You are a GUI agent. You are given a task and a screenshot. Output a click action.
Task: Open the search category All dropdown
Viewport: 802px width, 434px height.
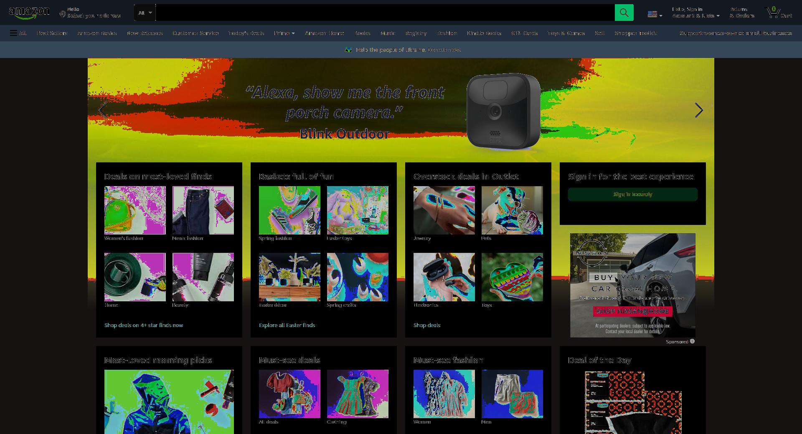pyautogui.click(x=145, y=13)
